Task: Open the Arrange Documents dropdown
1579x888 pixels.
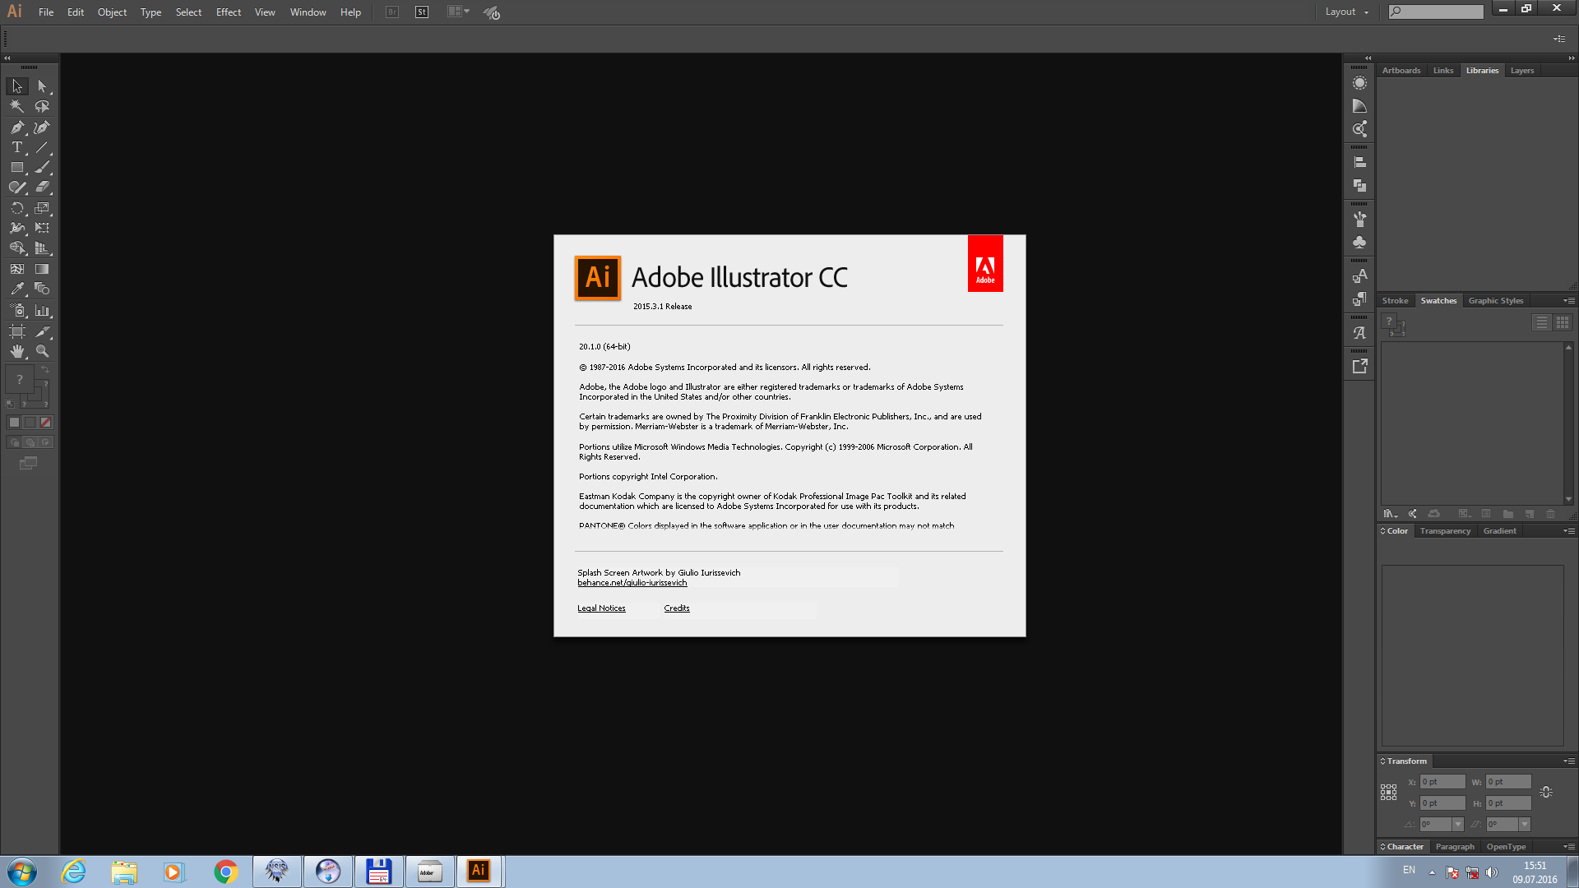Action: [458, 12]
